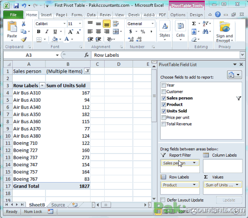The height and width of the screenshot is (218, 248).
Task: Apply Percent Style format
Action: point(143,32)
